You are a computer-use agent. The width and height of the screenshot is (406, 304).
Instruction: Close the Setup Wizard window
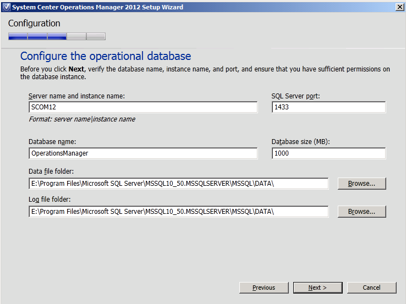pos(400,7)
